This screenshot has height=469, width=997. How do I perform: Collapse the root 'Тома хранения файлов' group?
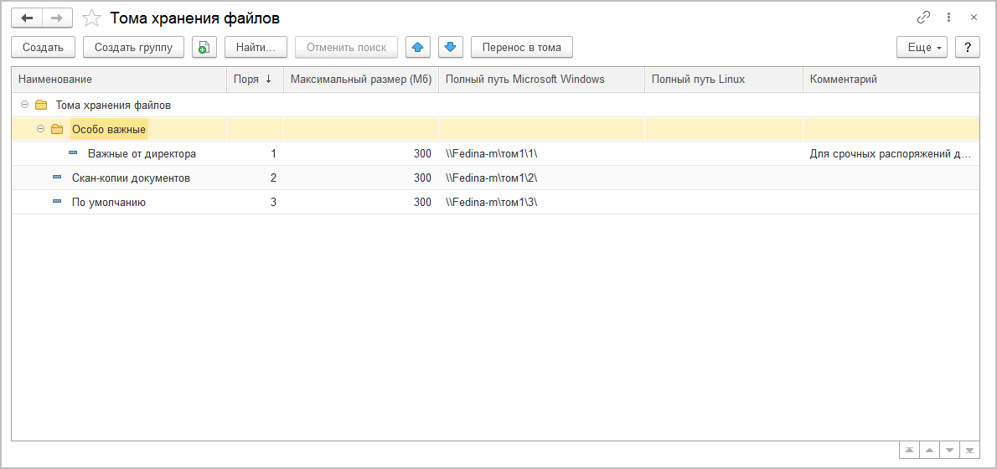click(24, 106)
